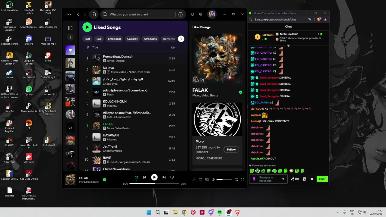The image size is (386, 217).
Task: Select the Fast filter chip
Action: [x=87, y=39]
